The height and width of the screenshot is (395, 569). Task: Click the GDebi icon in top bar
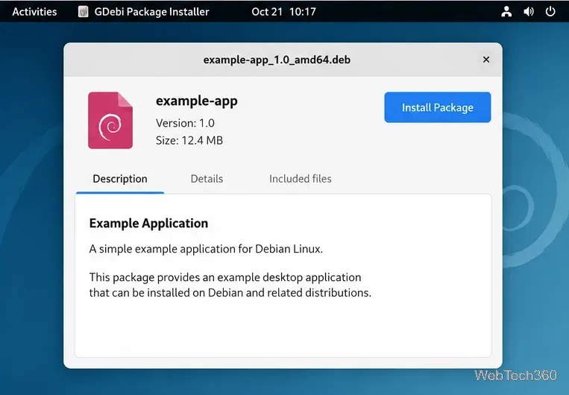83,12
